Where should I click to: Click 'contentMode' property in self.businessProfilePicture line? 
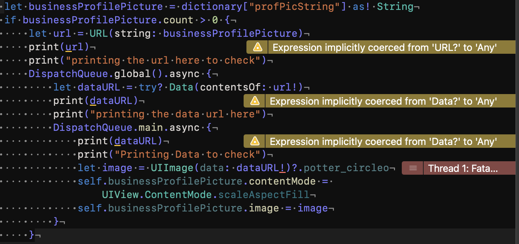282,181
